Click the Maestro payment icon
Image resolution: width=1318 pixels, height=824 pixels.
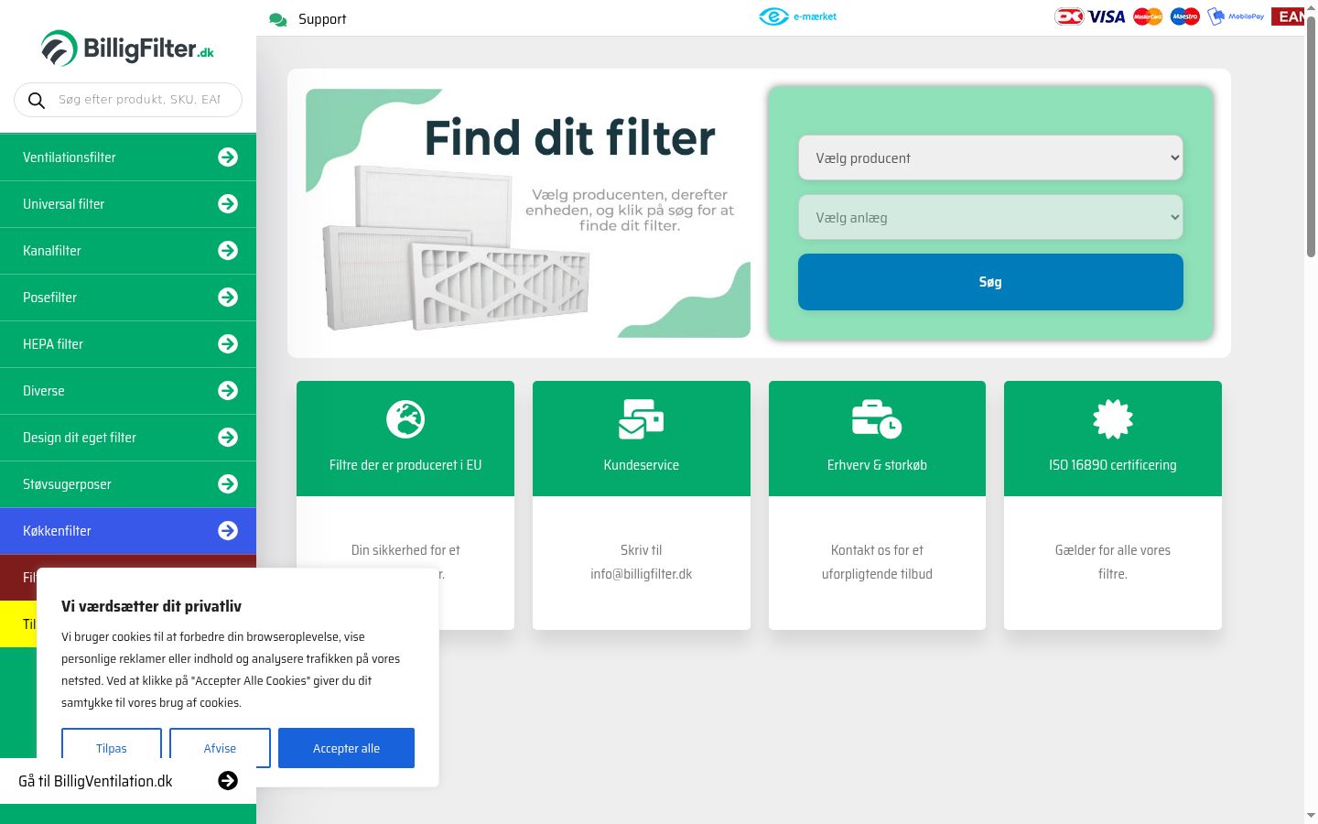tap(1185, 16)
